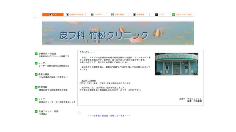Click the 2019.1/26(土) temporary closure notice

pos(105,83)
